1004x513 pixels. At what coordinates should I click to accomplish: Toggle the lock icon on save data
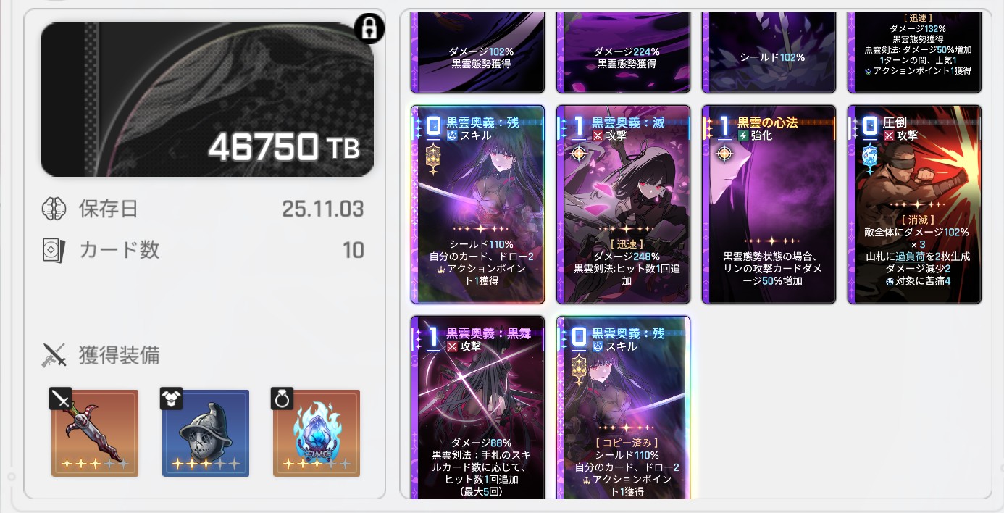369,28
